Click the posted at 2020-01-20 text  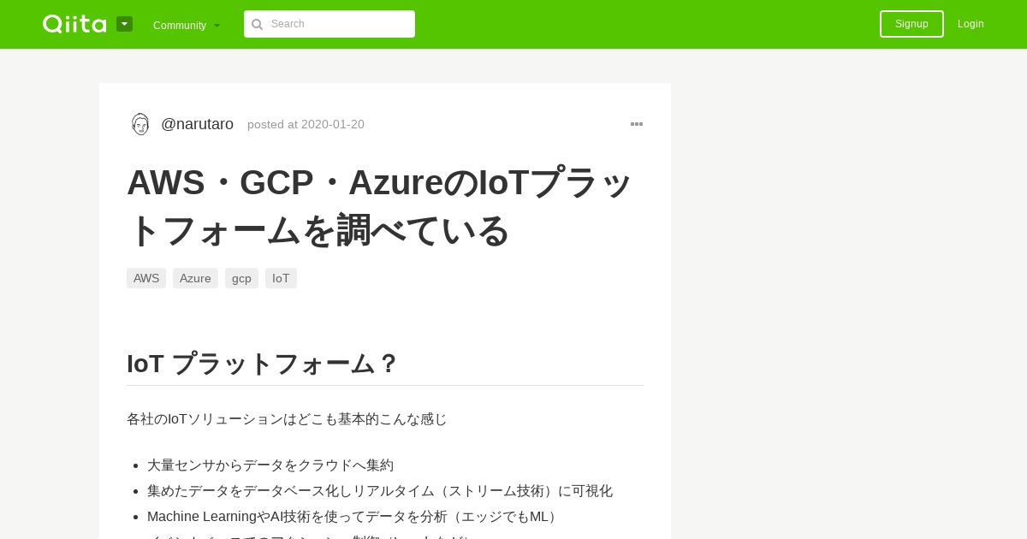click(x=306, y=124)
